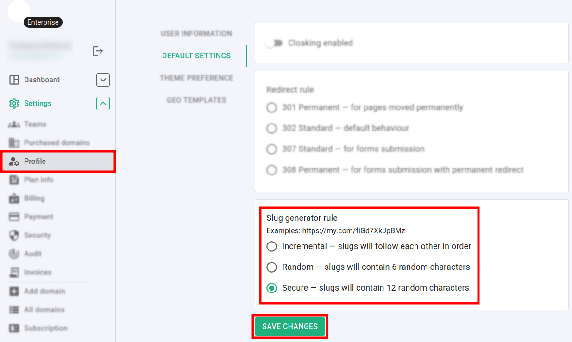572x342 pixels.
Task: Click the Security shield icon
Action: tap(14, 236)
